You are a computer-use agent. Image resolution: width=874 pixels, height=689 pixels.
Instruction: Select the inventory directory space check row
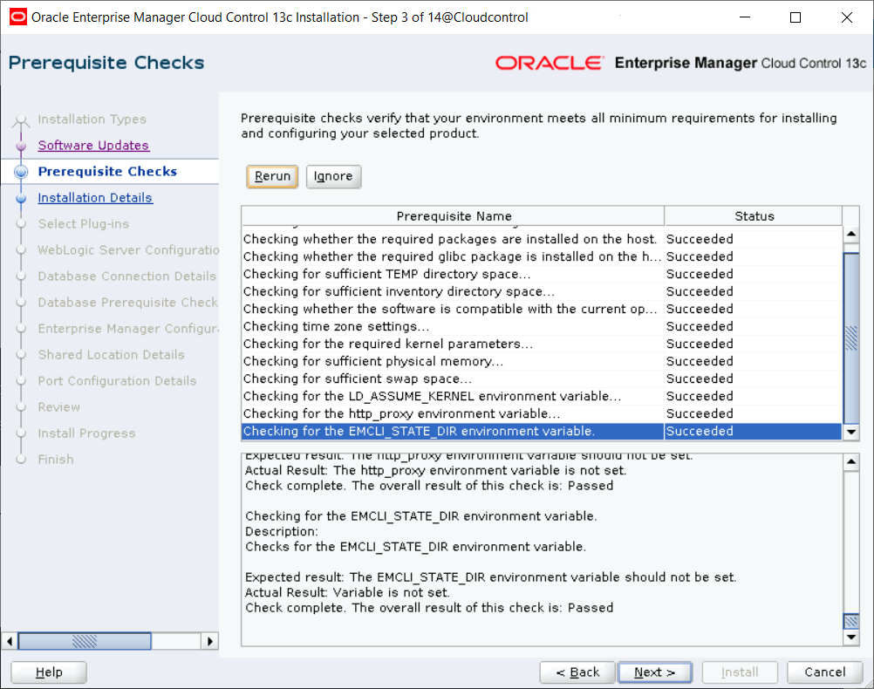[541, 291]
